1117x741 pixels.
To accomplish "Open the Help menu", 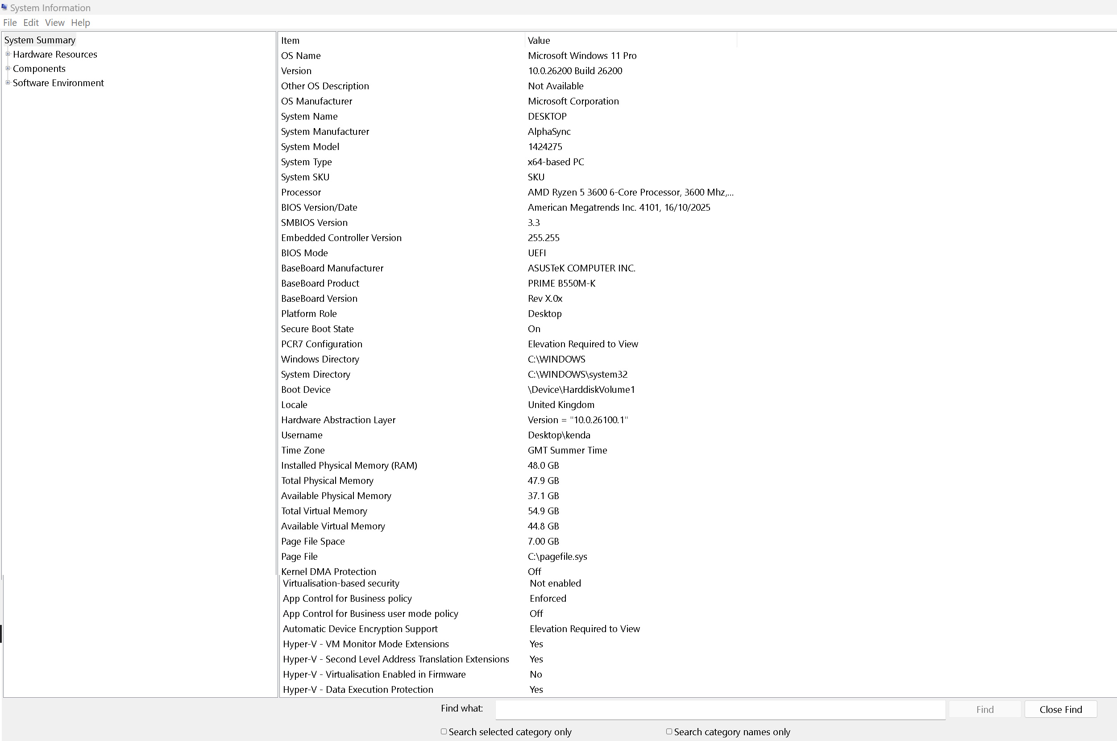I will point(80,23).
